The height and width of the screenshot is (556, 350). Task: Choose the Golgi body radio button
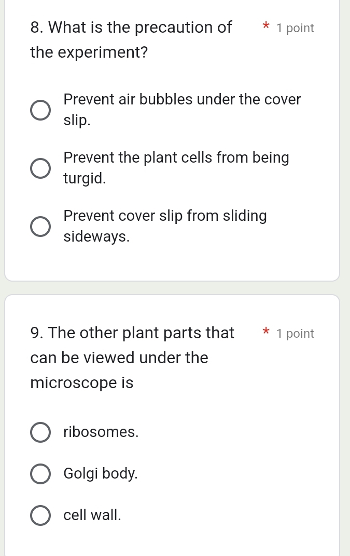(x=40, y=474)
